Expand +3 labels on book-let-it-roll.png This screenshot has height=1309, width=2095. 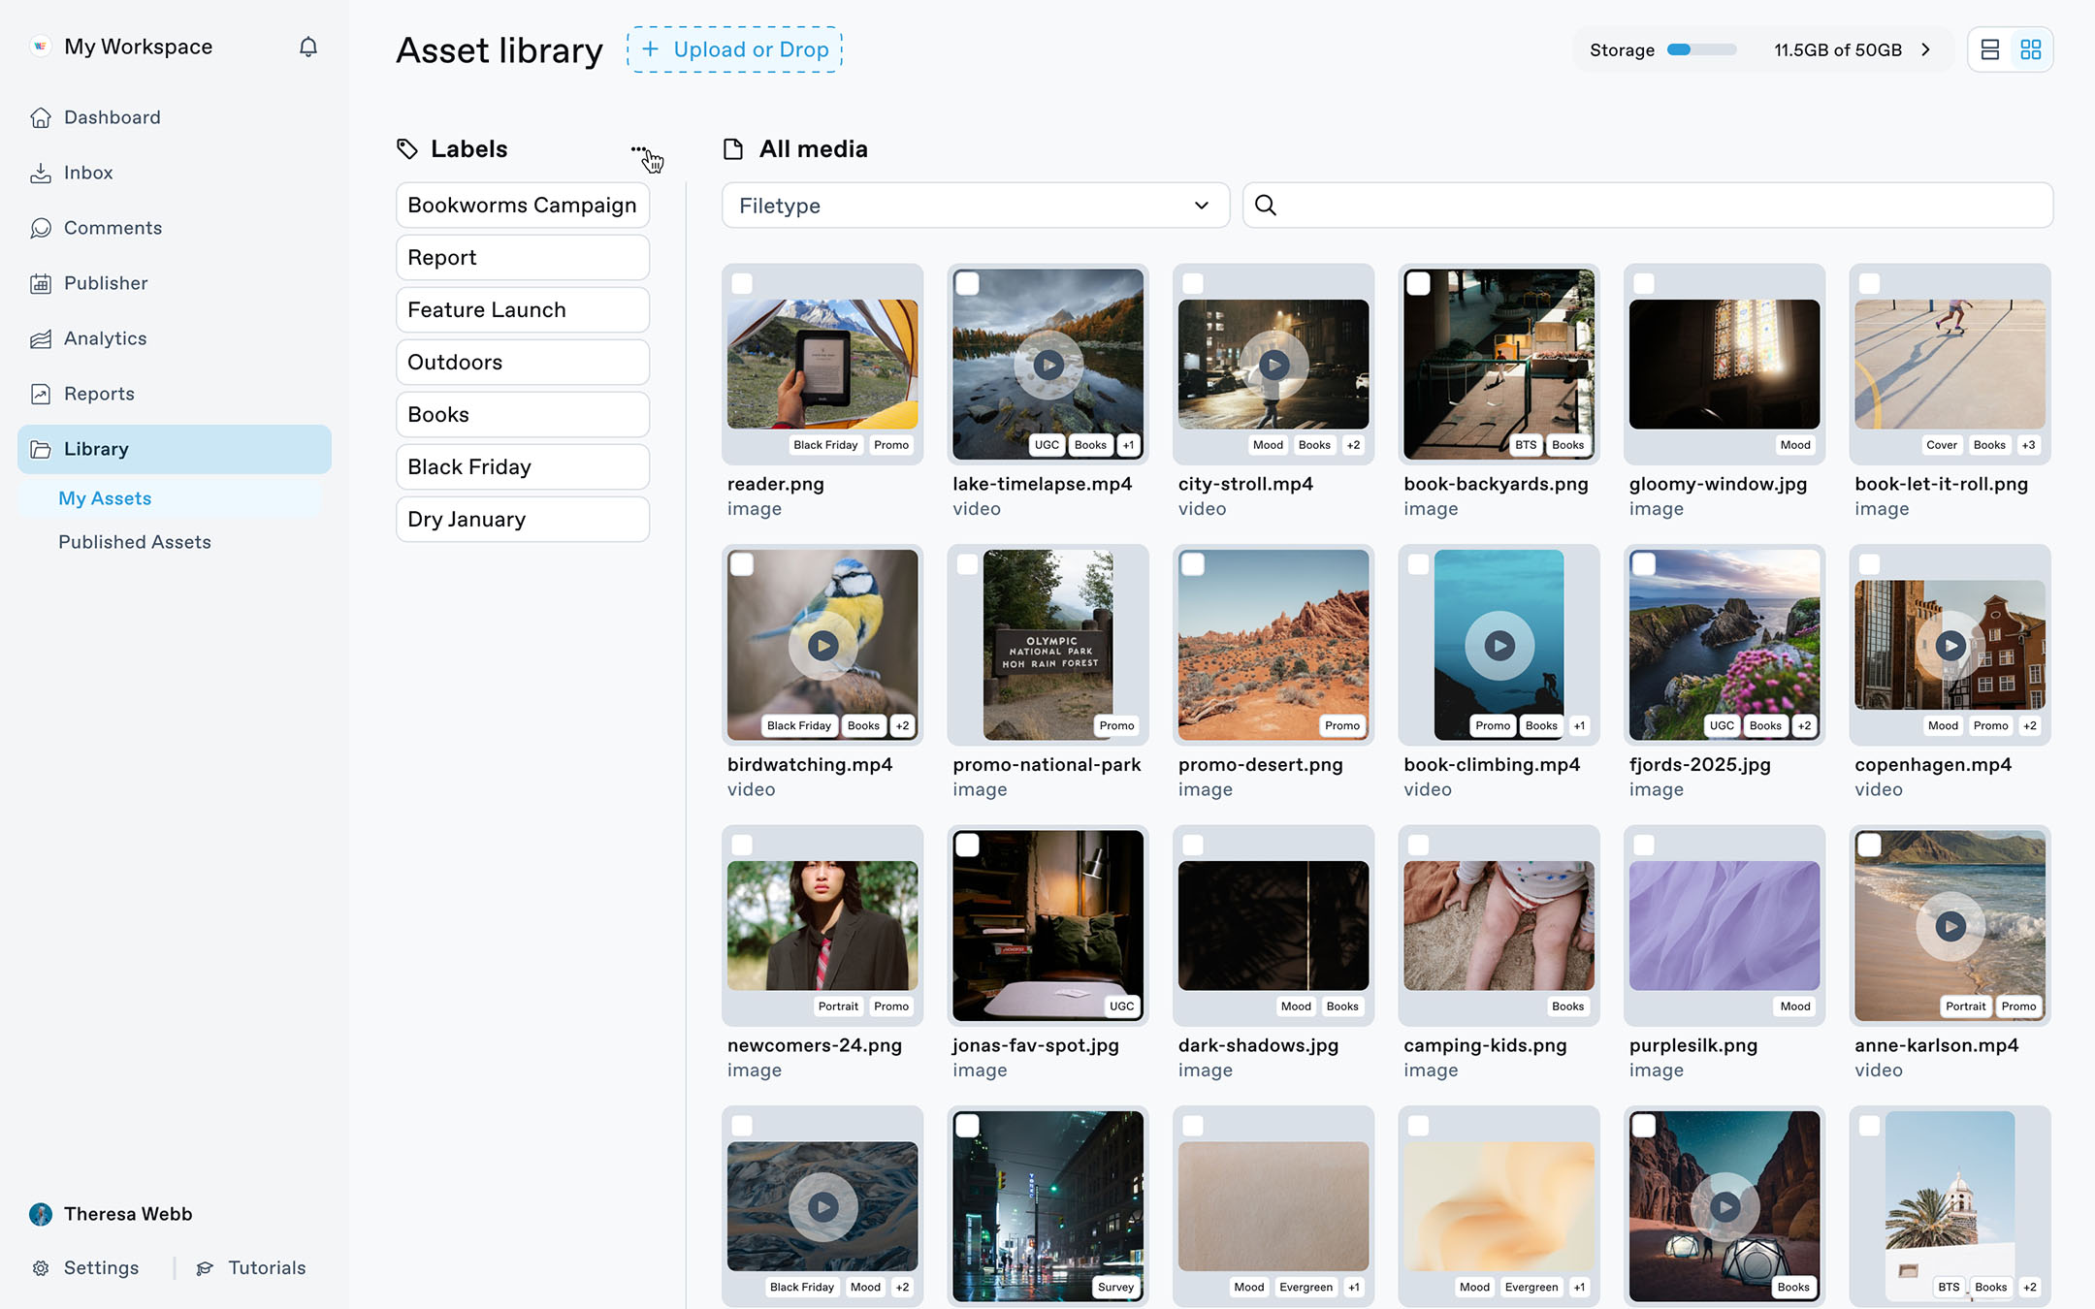[x=2029, y=445]
